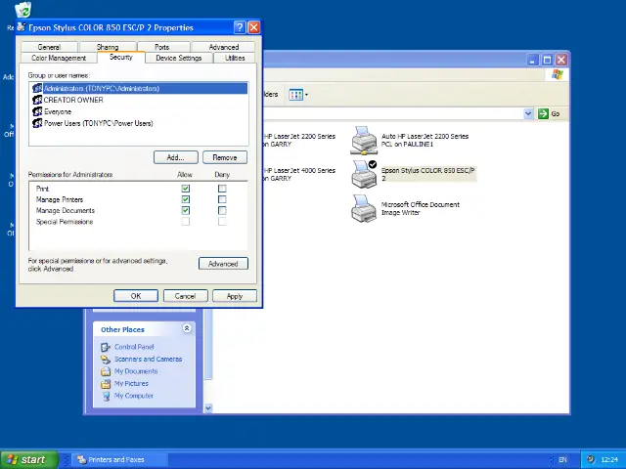The width and height of the screenshot is (626, 469).
Task: Close the Epson Properties dialog
Action: 254,27
